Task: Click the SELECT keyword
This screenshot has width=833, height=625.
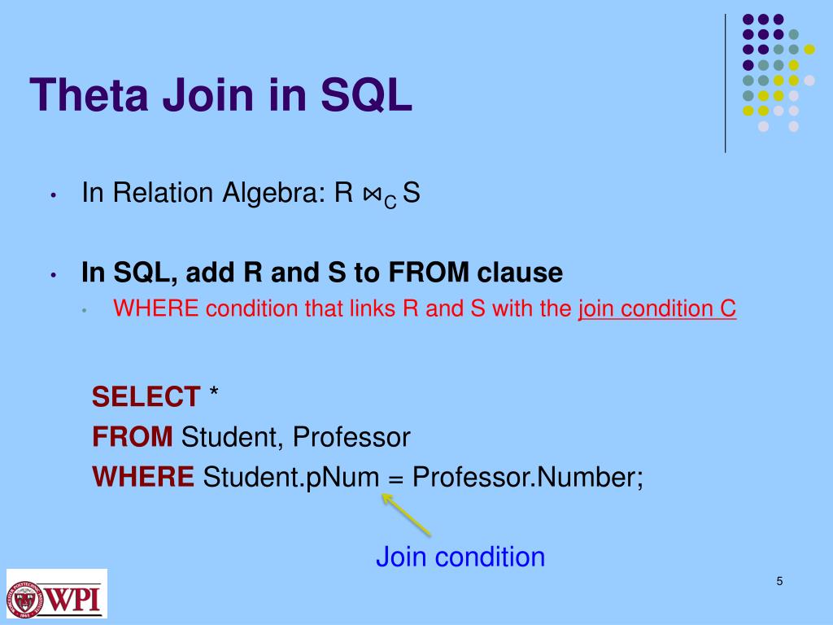Action: pos(146,396)
